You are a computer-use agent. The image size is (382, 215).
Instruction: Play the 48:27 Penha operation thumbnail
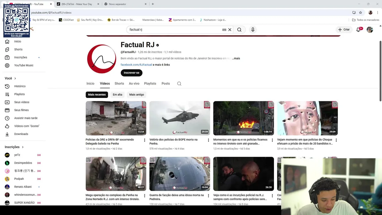coord(116,174)
